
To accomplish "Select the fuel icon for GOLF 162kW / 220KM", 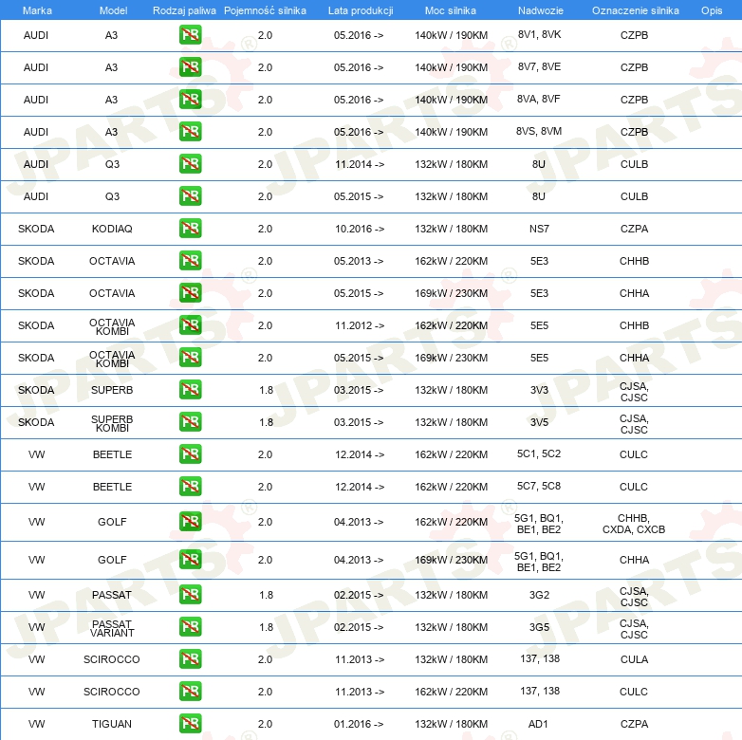I will [x=190, y=522].
